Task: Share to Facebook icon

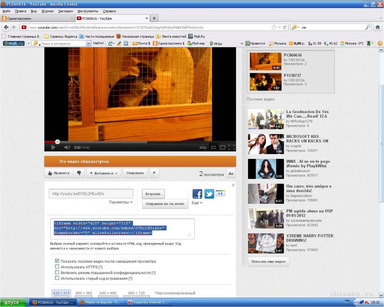Action: pos(197,194)
